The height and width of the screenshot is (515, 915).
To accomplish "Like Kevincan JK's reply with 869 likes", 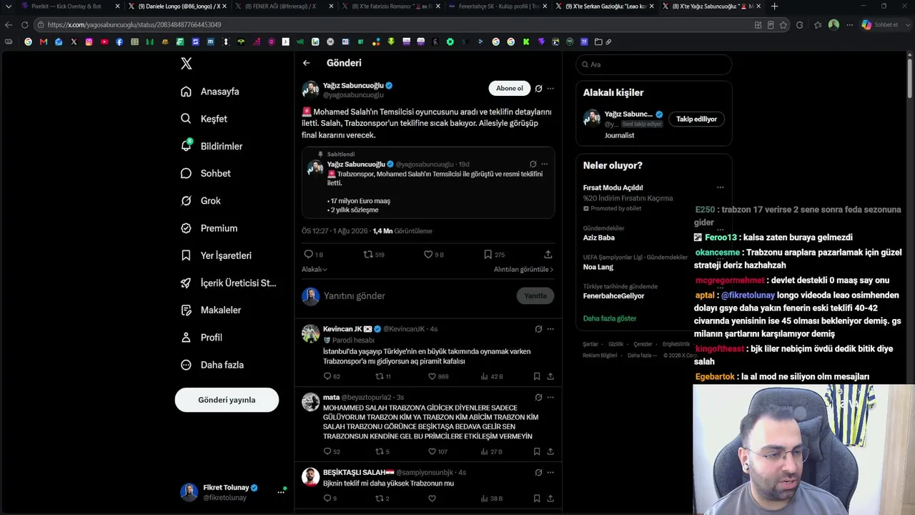I will [432, 376].
